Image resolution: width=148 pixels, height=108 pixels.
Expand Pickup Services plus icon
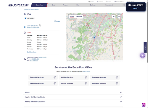click(x=86, y=83)
